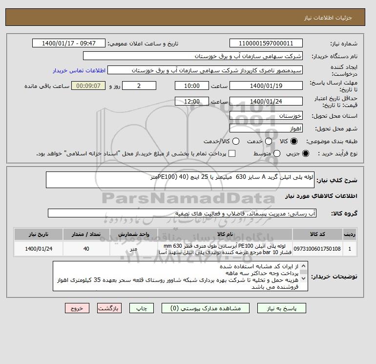
Task: Click the need number field 1100001597000011
Action: coord(266,43)
